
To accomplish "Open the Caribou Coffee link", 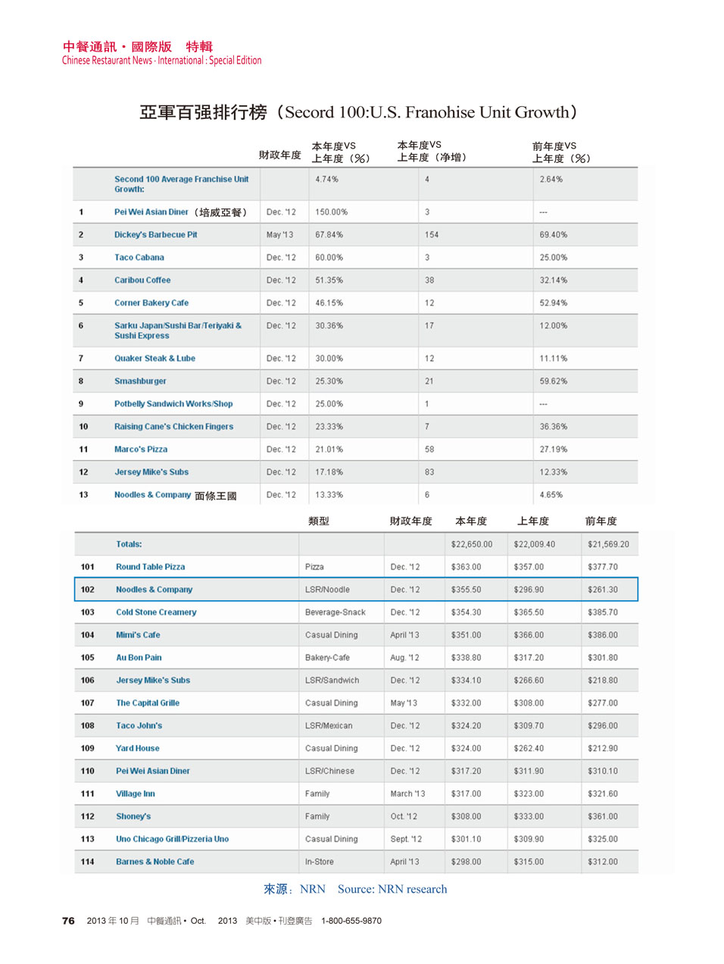I will point(142,280).
